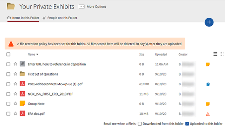
Task: Star the First Set of Questions folder
Action: 15,74
